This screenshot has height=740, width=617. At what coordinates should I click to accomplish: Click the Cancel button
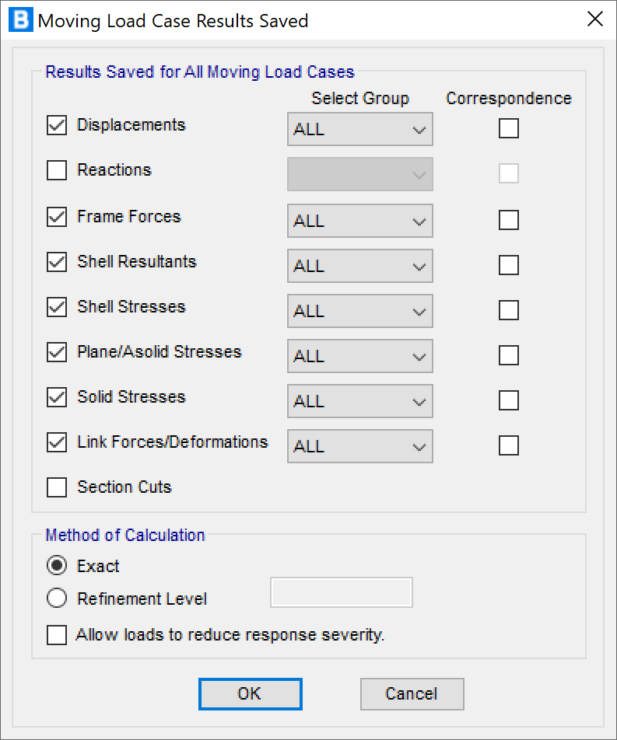412,694
